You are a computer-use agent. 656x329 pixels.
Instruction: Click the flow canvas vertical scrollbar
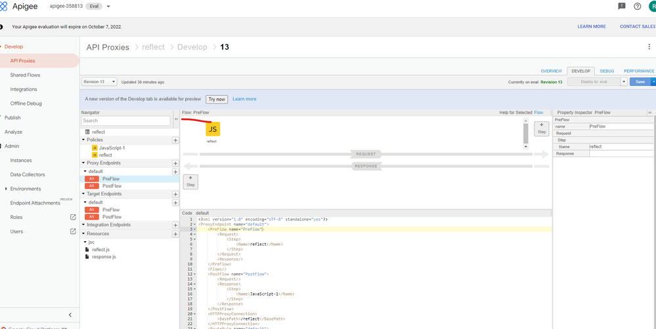coord(526,134)
